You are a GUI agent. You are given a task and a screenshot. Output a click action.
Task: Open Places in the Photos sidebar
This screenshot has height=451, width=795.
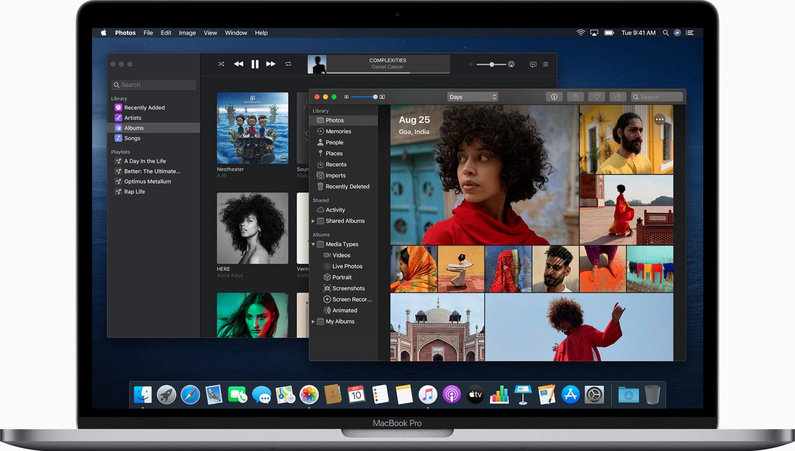tap(334, 153)
